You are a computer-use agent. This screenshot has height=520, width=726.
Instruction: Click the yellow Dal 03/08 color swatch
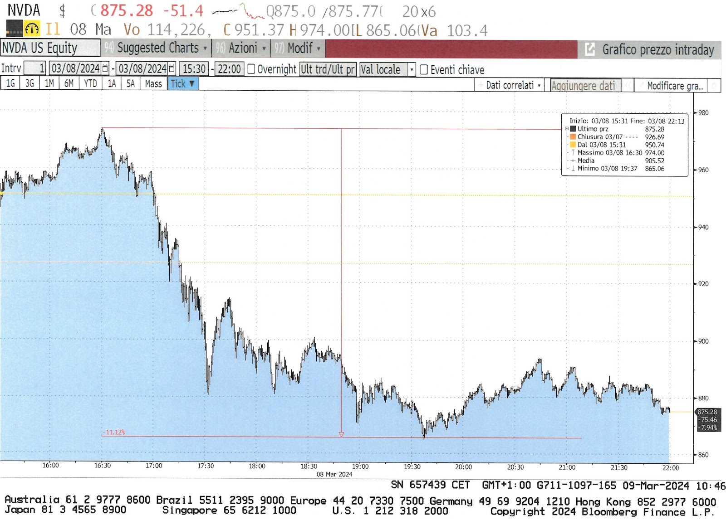573,145
